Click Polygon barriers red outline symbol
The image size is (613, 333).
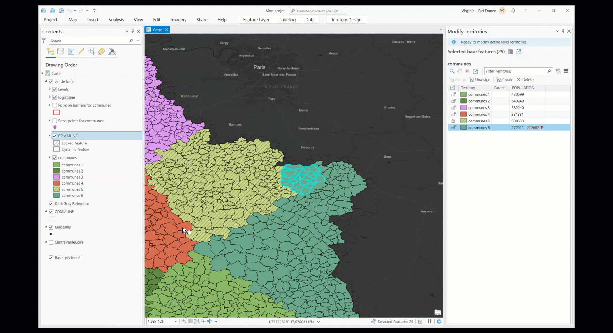tap(57, 112)
